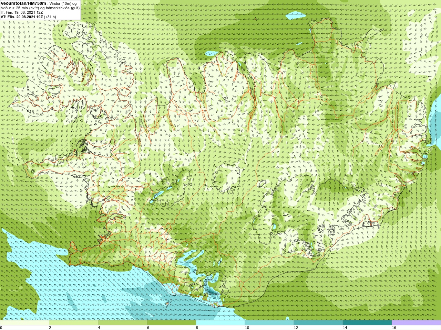Select the pale yellow 0–2 scale swatch
This screenshot has width=441, height=330.
tap(24, 323)
